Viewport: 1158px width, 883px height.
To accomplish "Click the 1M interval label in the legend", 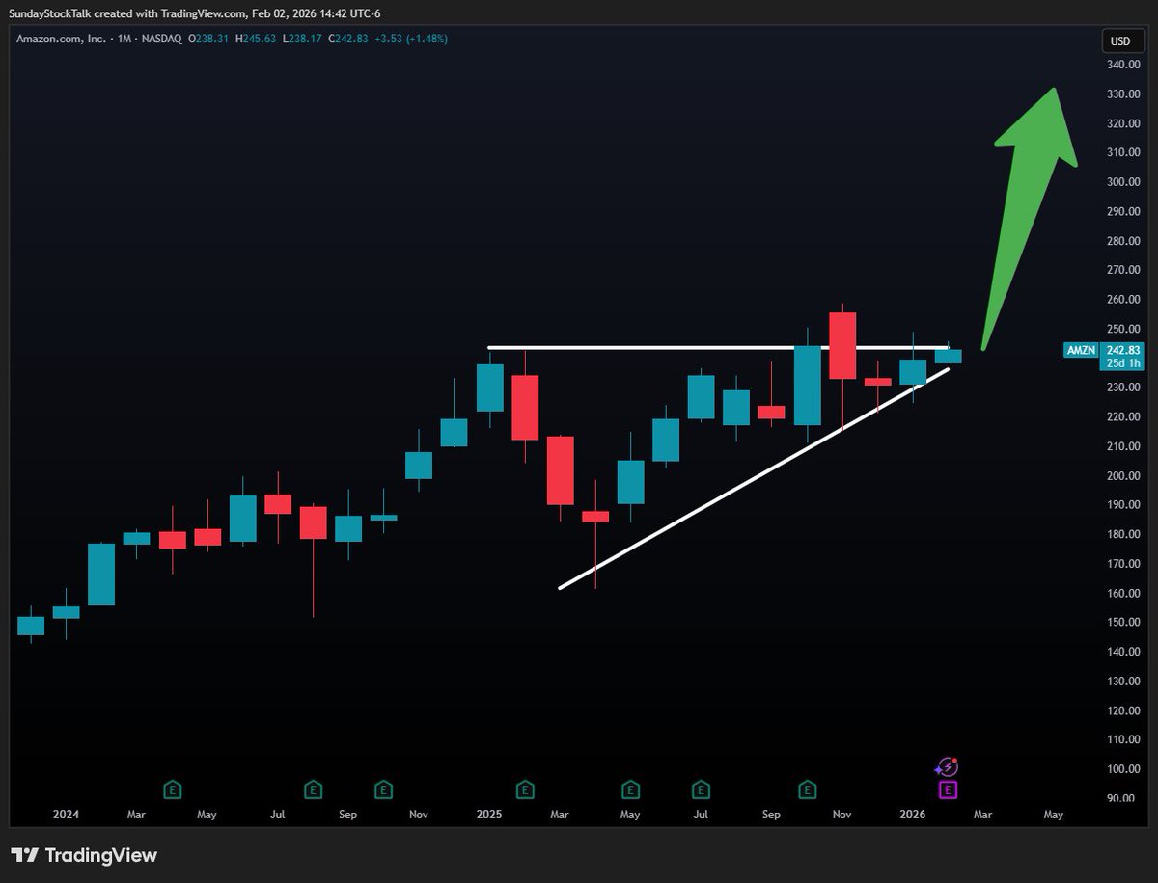I will [122, 39].
